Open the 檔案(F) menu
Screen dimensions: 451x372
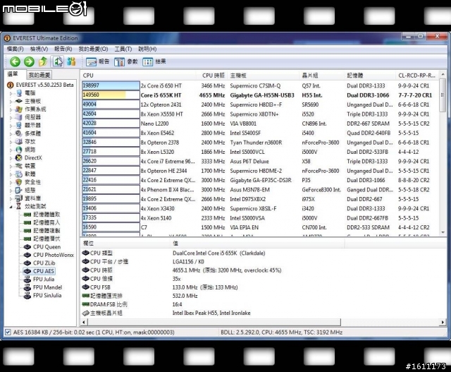[15, 49]
